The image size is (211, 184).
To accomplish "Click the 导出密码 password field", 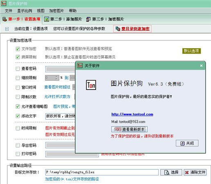I will [60, 145].
